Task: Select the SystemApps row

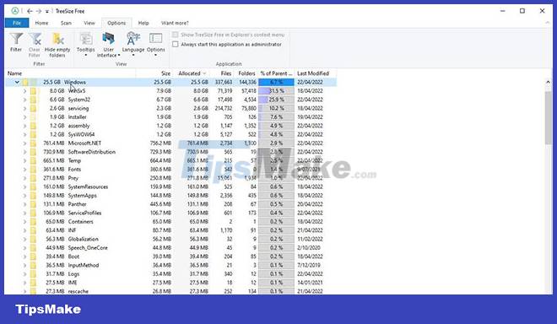Action: [170, 196]
